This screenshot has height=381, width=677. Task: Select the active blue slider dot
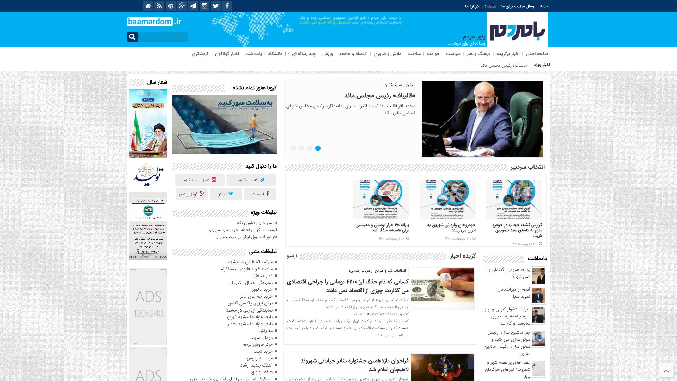pos(318,148)
